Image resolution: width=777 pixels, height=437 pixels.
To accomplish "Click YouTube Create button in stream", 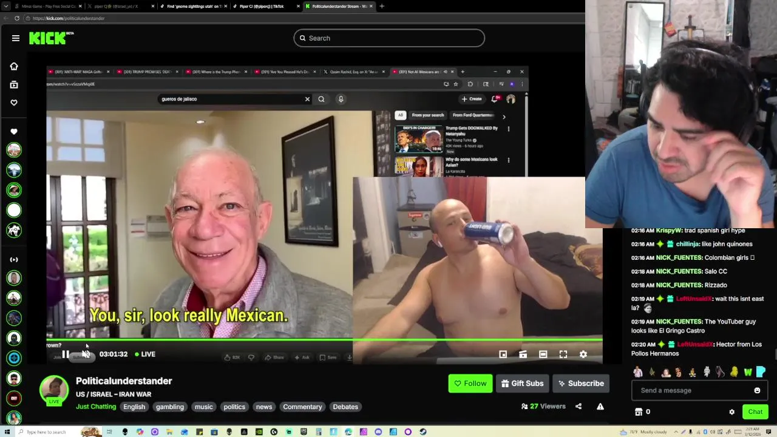I will pyautogui.click(x=472, y=99).
